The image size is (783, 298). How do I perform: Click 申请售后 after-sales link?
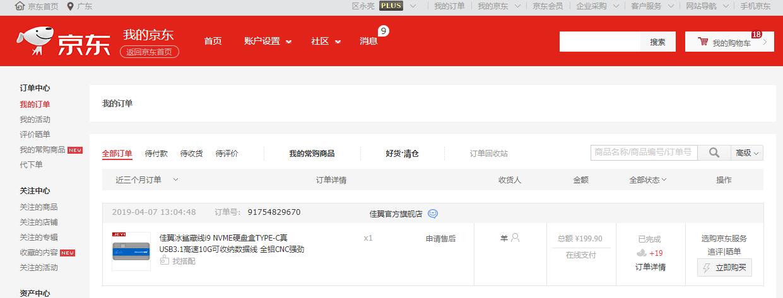(440, 238)
